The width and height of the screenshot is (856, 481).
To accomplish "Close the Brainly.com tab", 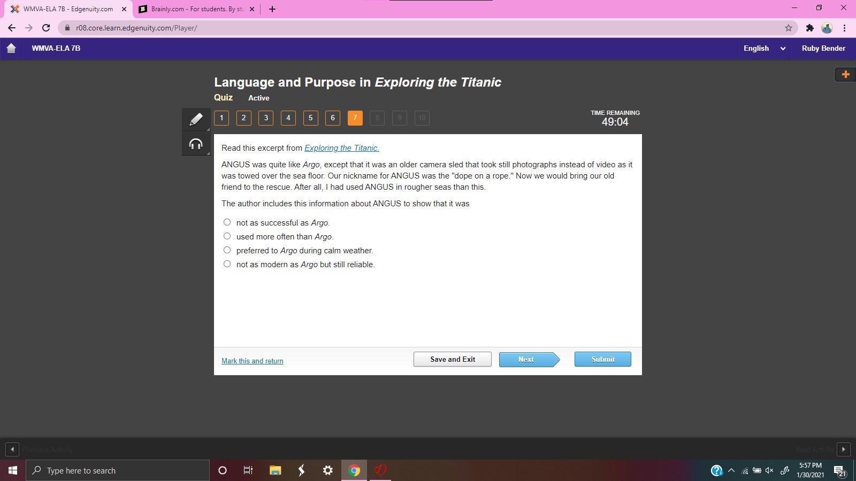I will pos(252,9).
